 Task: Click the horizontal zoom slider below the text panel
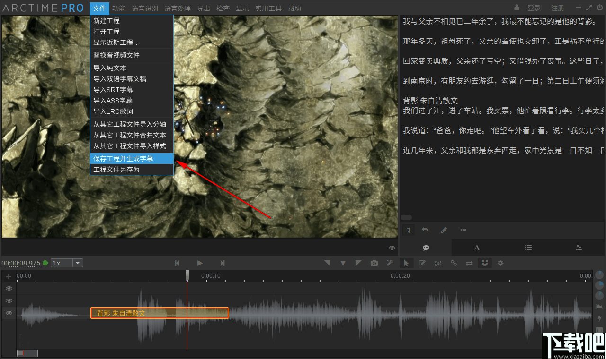pyautogui.click(x=406, y=217)
